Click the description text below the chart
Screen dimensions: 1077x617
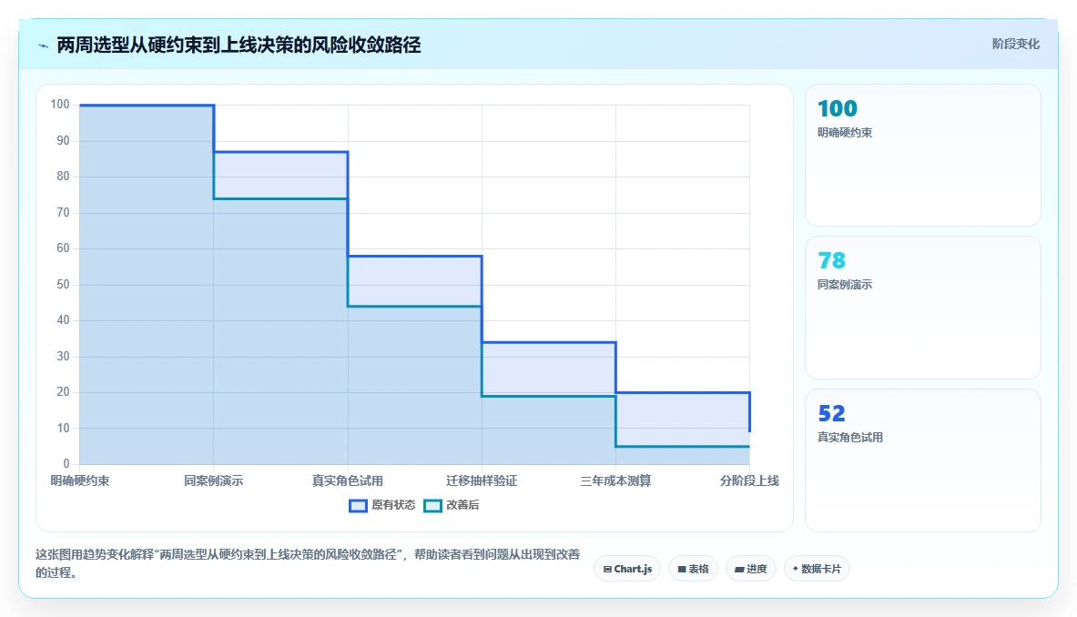coord(308,562)
